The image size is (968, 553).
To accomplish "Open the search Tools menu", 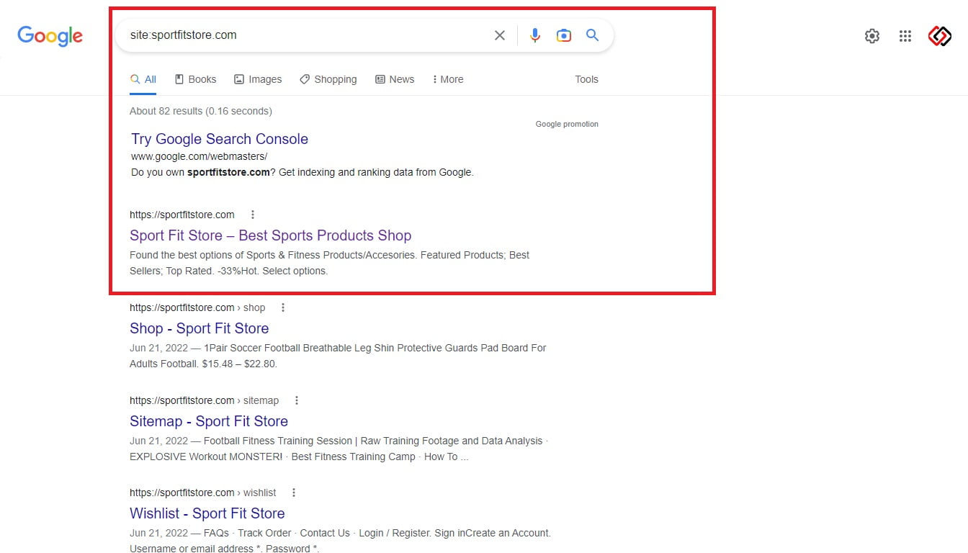I will [x=586, y=79].
